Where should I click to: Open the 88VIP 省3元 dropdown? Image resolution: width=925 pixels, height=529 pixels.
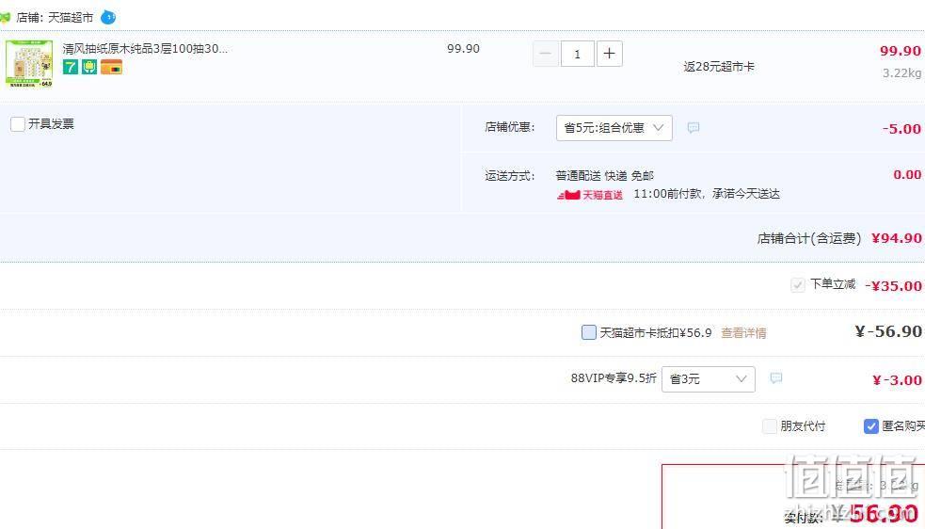point(709,379)
